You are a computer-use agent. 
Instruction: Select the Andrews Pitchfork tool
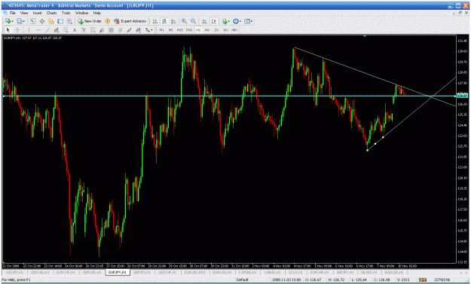(120, 30)
